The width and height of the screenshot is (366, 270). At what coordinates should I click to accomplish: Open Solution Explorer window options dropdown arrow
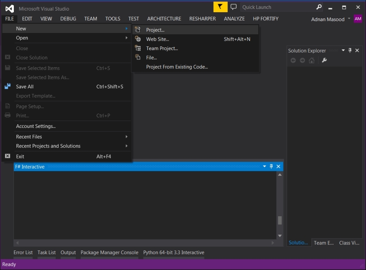click(x=343, y=50)
